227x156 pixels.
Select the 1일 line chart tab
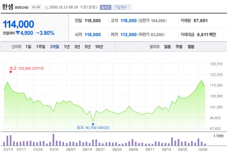coord(28,47)
